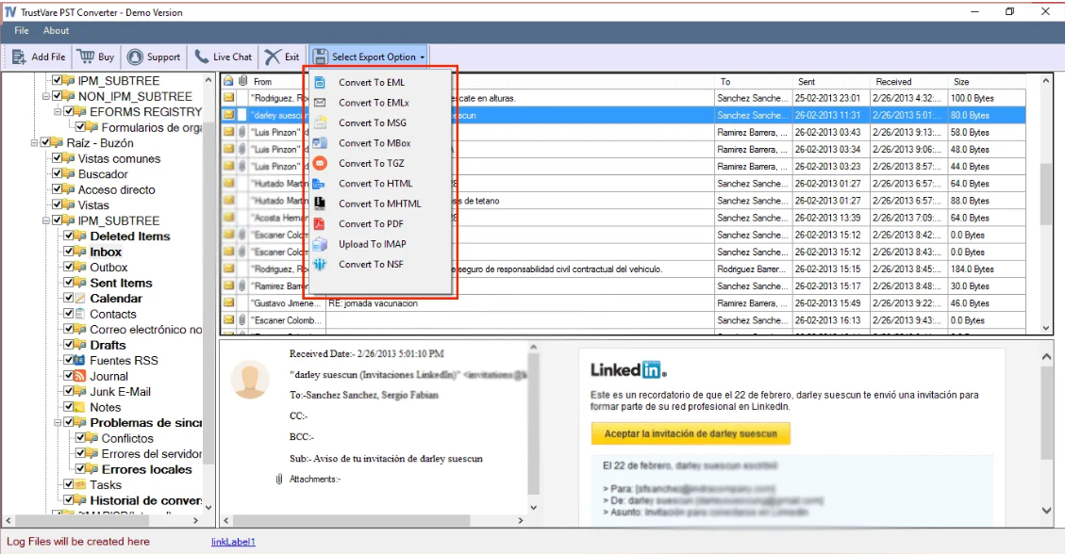Sort emails by the Received column header
This screenshot has width=1065, height=554.
(908, 81)
